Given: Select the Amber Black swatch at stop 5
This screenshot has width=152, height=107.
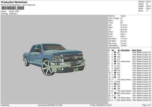Looking at the screenshot, I should click(115, 61).
